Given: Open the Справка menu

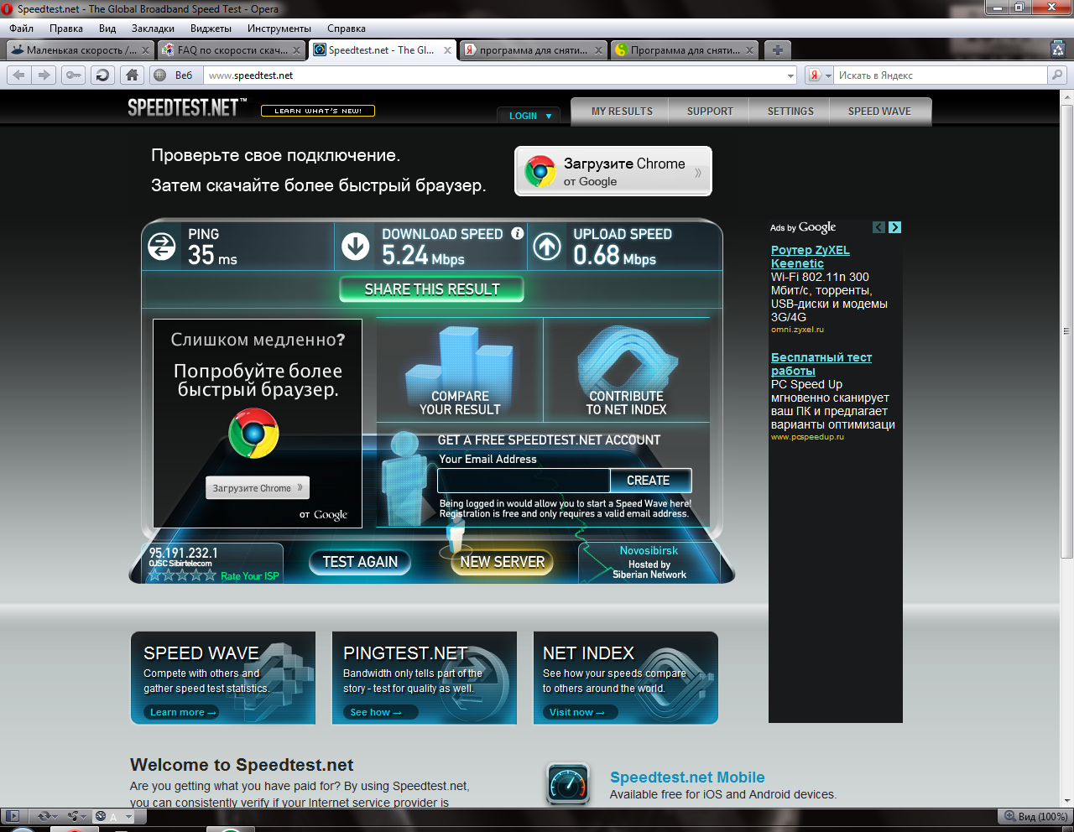Looking at the screenshot, I should pyautogui.click(x=347, y=29).
